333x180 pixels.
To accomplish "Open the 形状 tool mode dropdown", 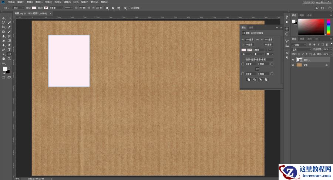I will tap(18, 7).
